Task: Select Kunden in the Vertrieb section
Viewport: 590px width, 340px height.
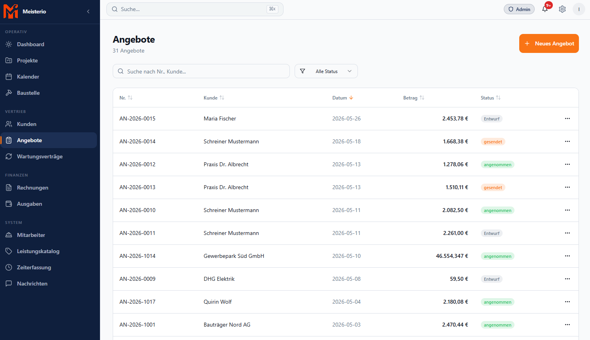Action: [x=49, y=124]
